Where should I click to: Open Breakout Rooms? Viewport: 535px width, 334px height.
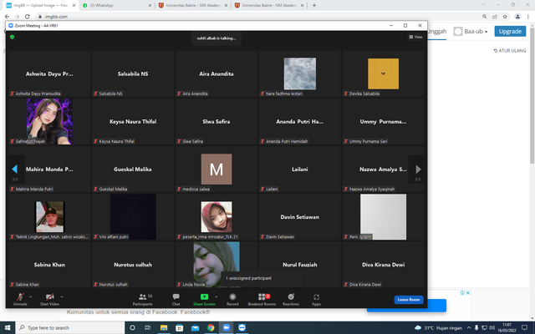(x=262, y=299)
